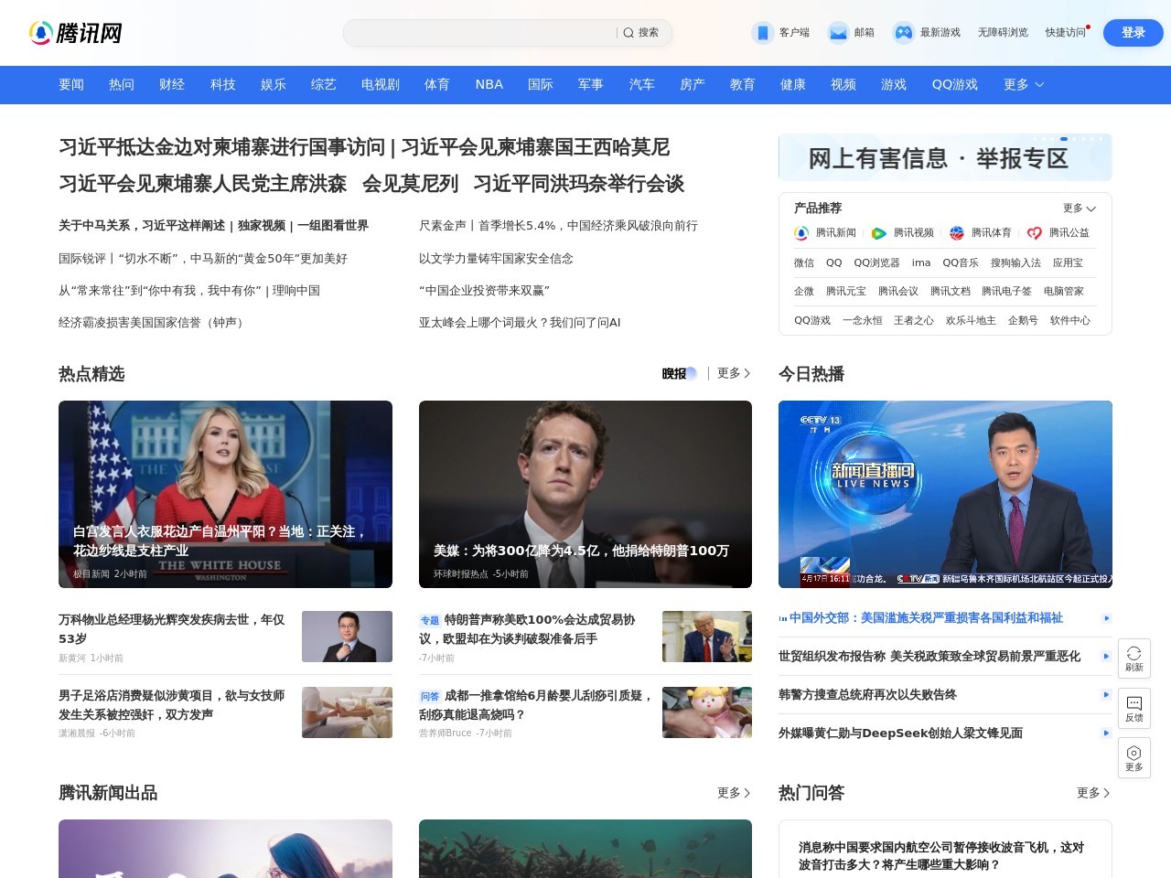Go to the 军事 channel

[591, 84]
